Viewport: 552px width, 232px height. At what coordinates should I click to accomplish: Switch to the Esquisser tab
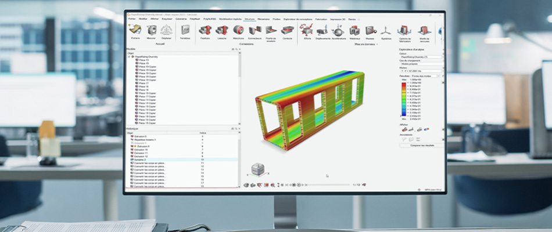click(167, 19)
